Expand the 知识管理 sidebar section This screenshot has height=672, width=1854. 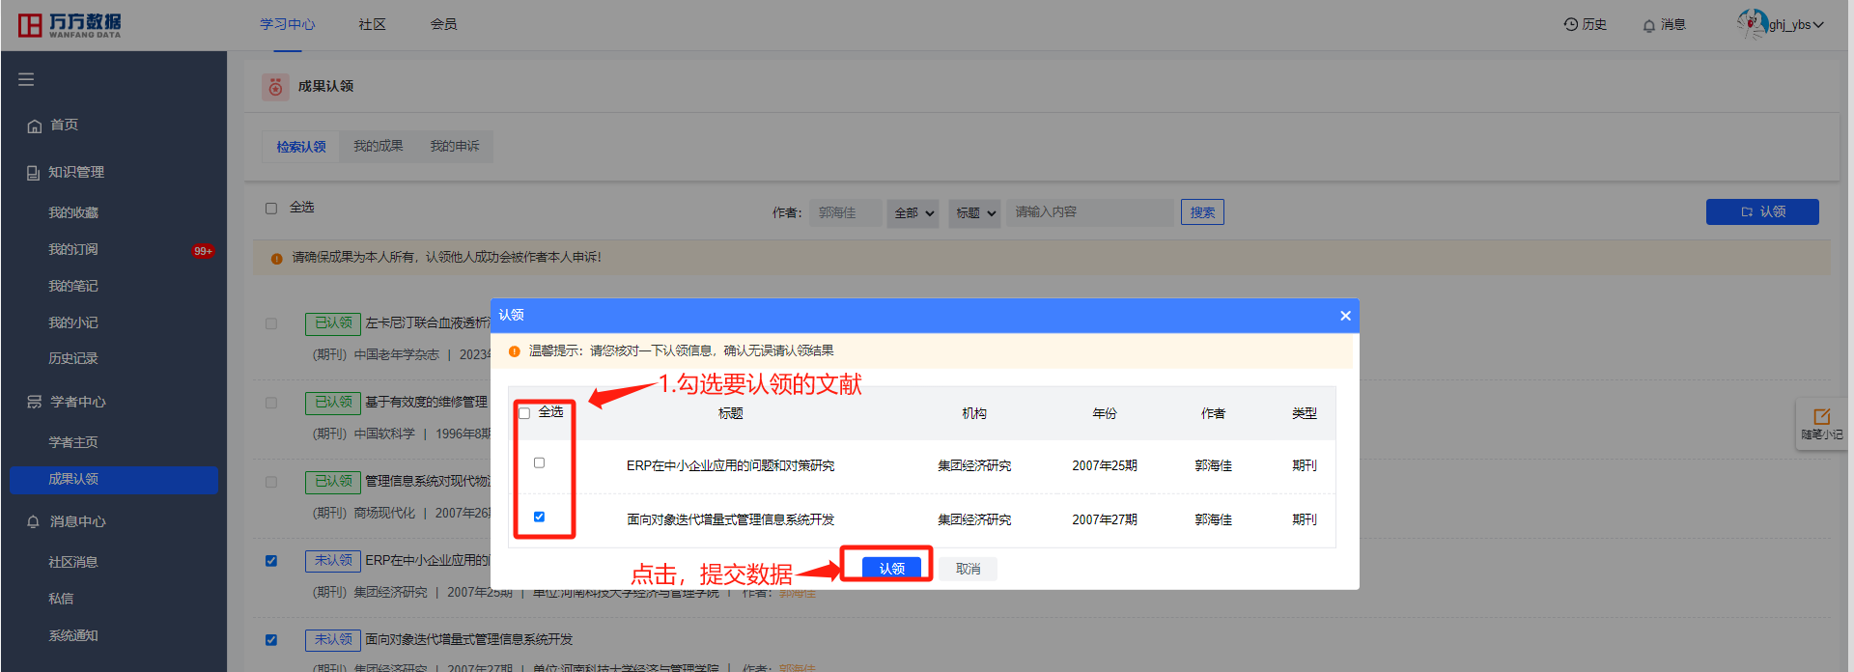tap(75, 172)
